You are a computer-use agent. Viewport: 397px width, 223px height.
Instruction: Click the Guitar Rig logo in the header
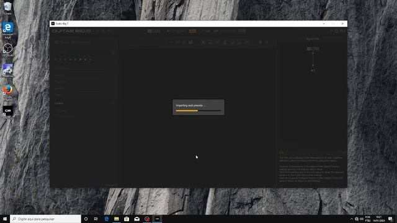[x=71, y=31]
